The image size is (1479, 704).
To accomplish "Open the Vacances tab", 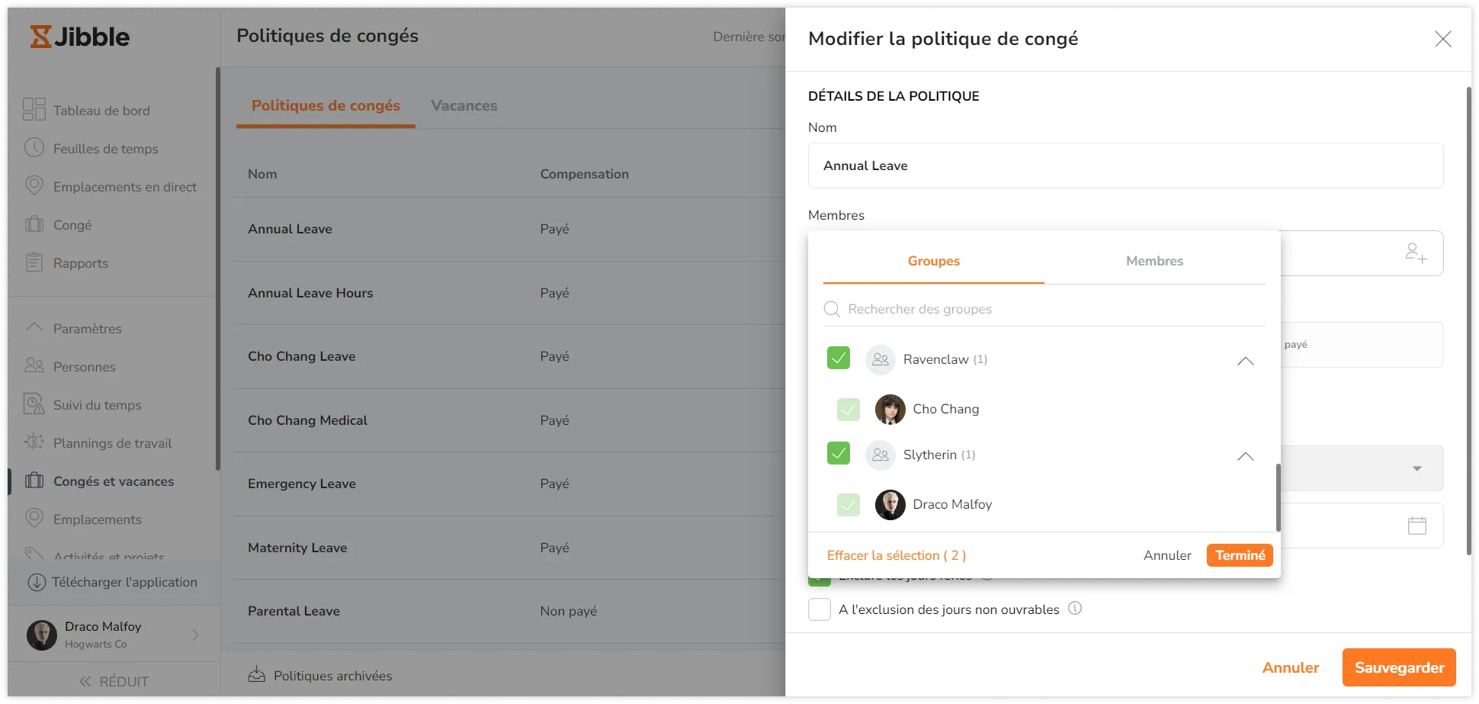I will click(464, 105).
